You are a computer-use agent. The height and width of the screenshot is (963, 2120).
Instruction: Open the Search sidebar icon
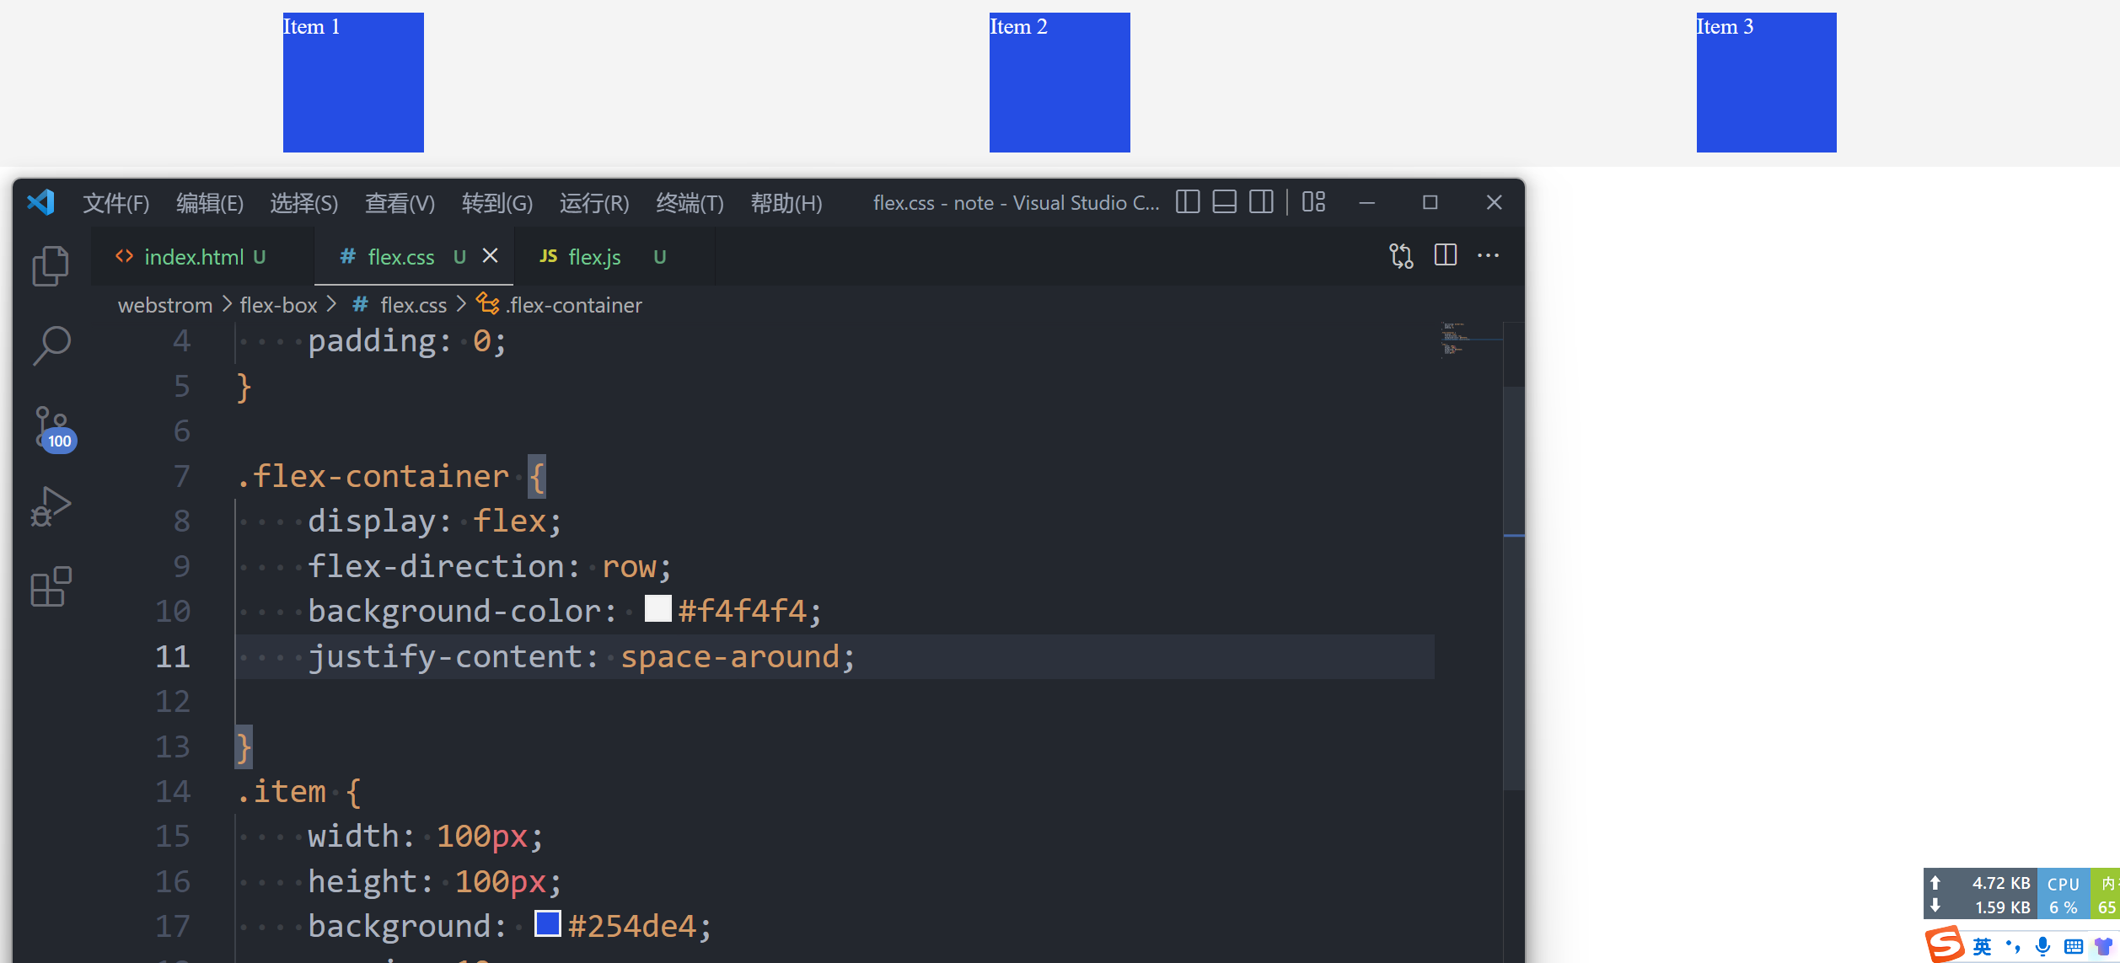(51, 345)
